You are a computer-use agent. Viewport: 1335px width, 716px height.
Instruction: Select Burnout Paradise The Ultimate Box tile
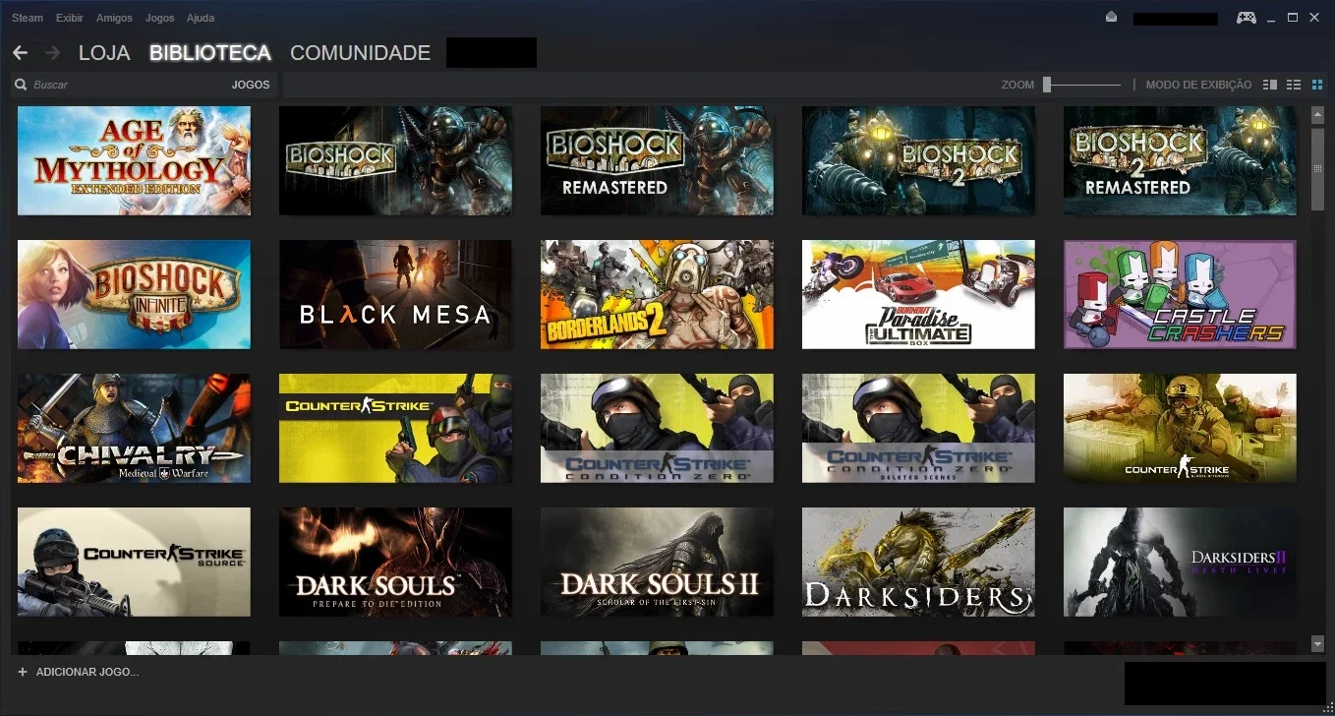click(918, 294)
